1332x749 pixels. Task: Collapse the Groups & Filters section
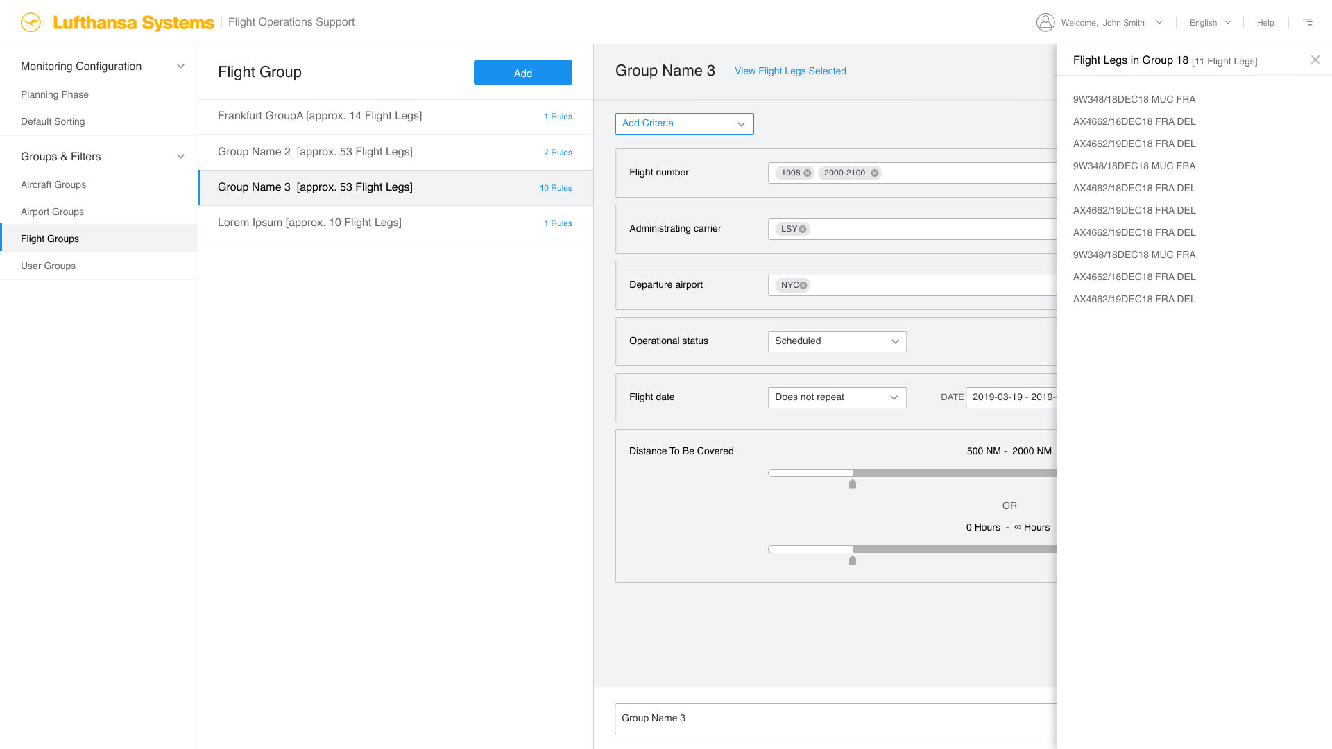[x=180, y=157]
